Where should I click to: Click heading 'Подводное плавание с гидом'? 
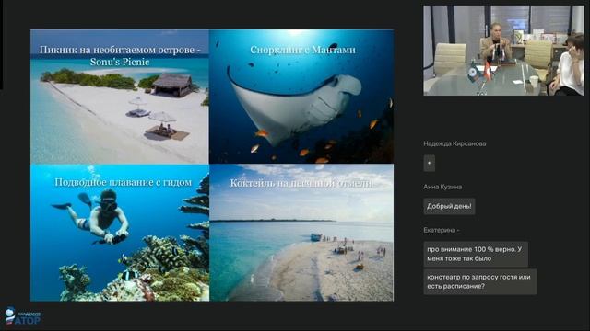coord(123,182)
